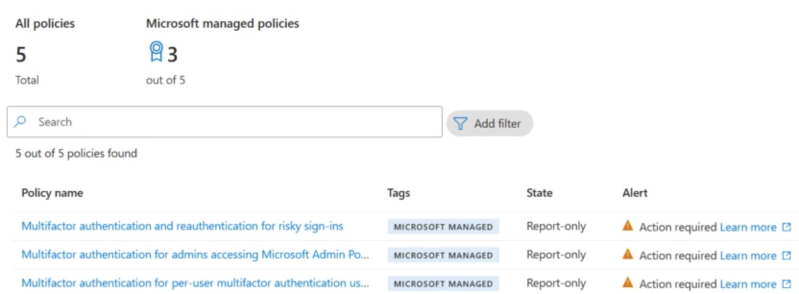Image resolution: width=799 pixels, height=294 pixels.
Task: Open the Add filter button
Action: coord(489,123)
